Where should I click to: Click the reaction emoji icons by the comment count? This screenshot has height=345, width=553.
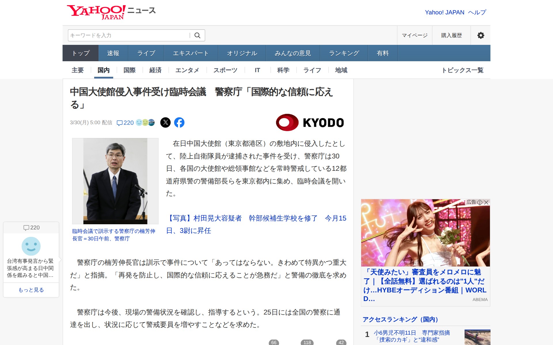click(145, 122)
